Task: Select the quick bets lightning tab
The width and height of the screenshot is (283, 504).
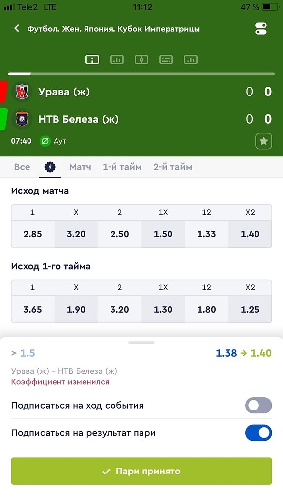Action: tap(50, 167)
